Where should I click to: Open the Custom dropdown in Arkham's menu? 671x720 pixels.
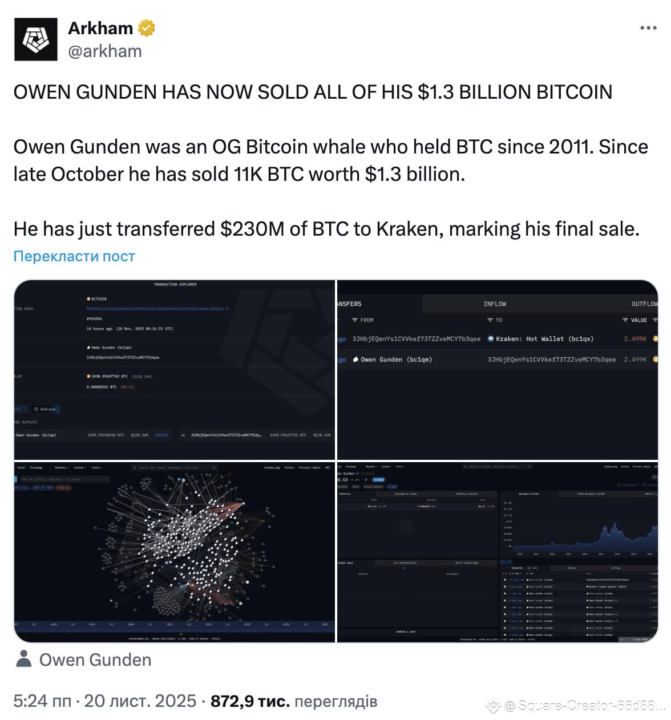click(80, 467)
